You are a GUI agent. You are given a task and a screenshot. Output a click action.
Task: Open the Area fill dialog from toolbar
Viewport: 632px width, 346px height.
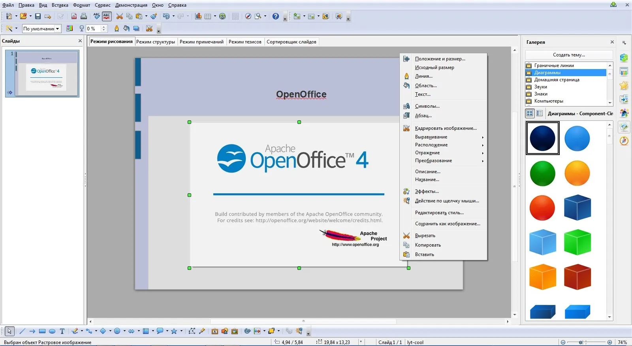(x=126, y=28)
